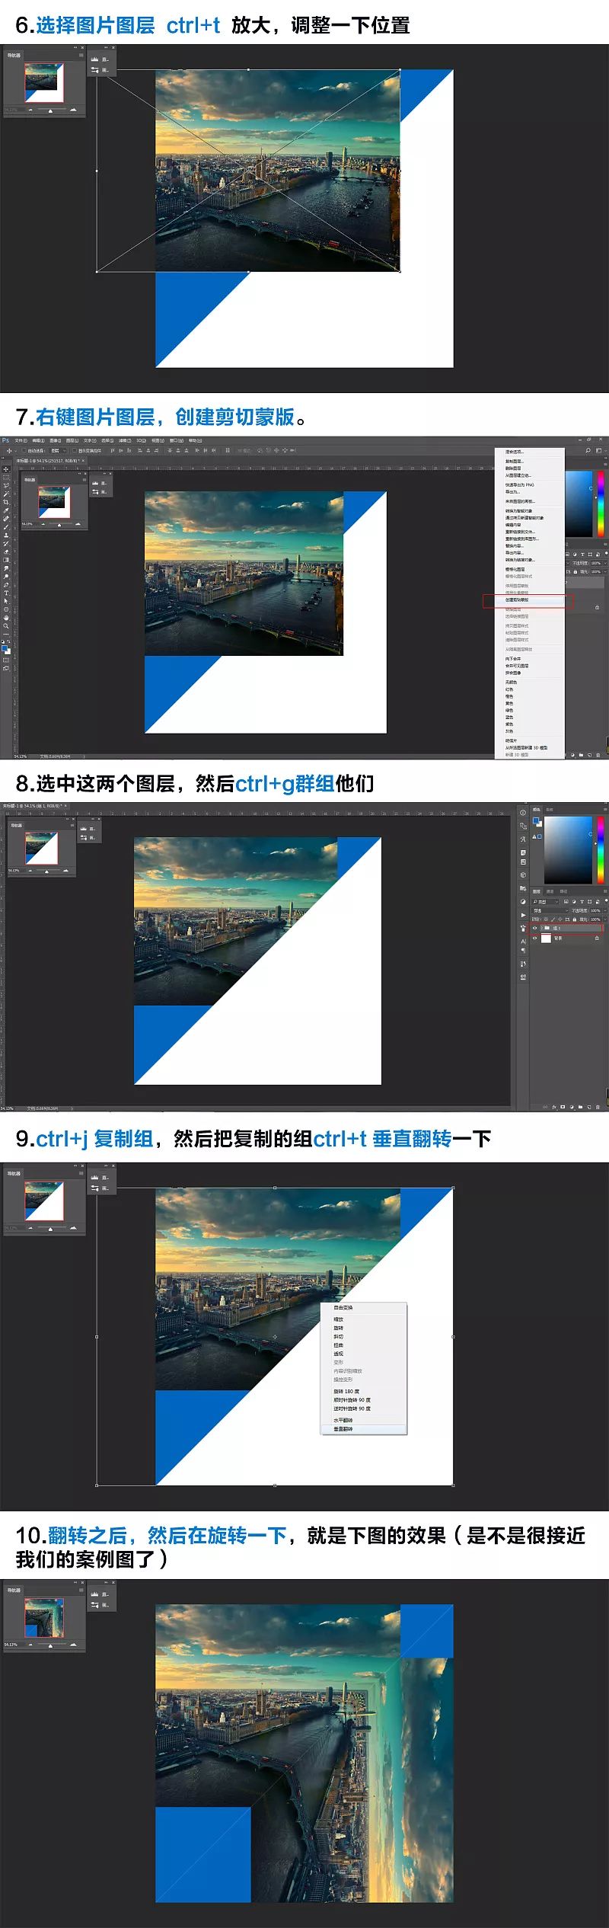Toggle visibility eye of 背景 layer in step 8
609x1928 pixels.
coord(534,938)
